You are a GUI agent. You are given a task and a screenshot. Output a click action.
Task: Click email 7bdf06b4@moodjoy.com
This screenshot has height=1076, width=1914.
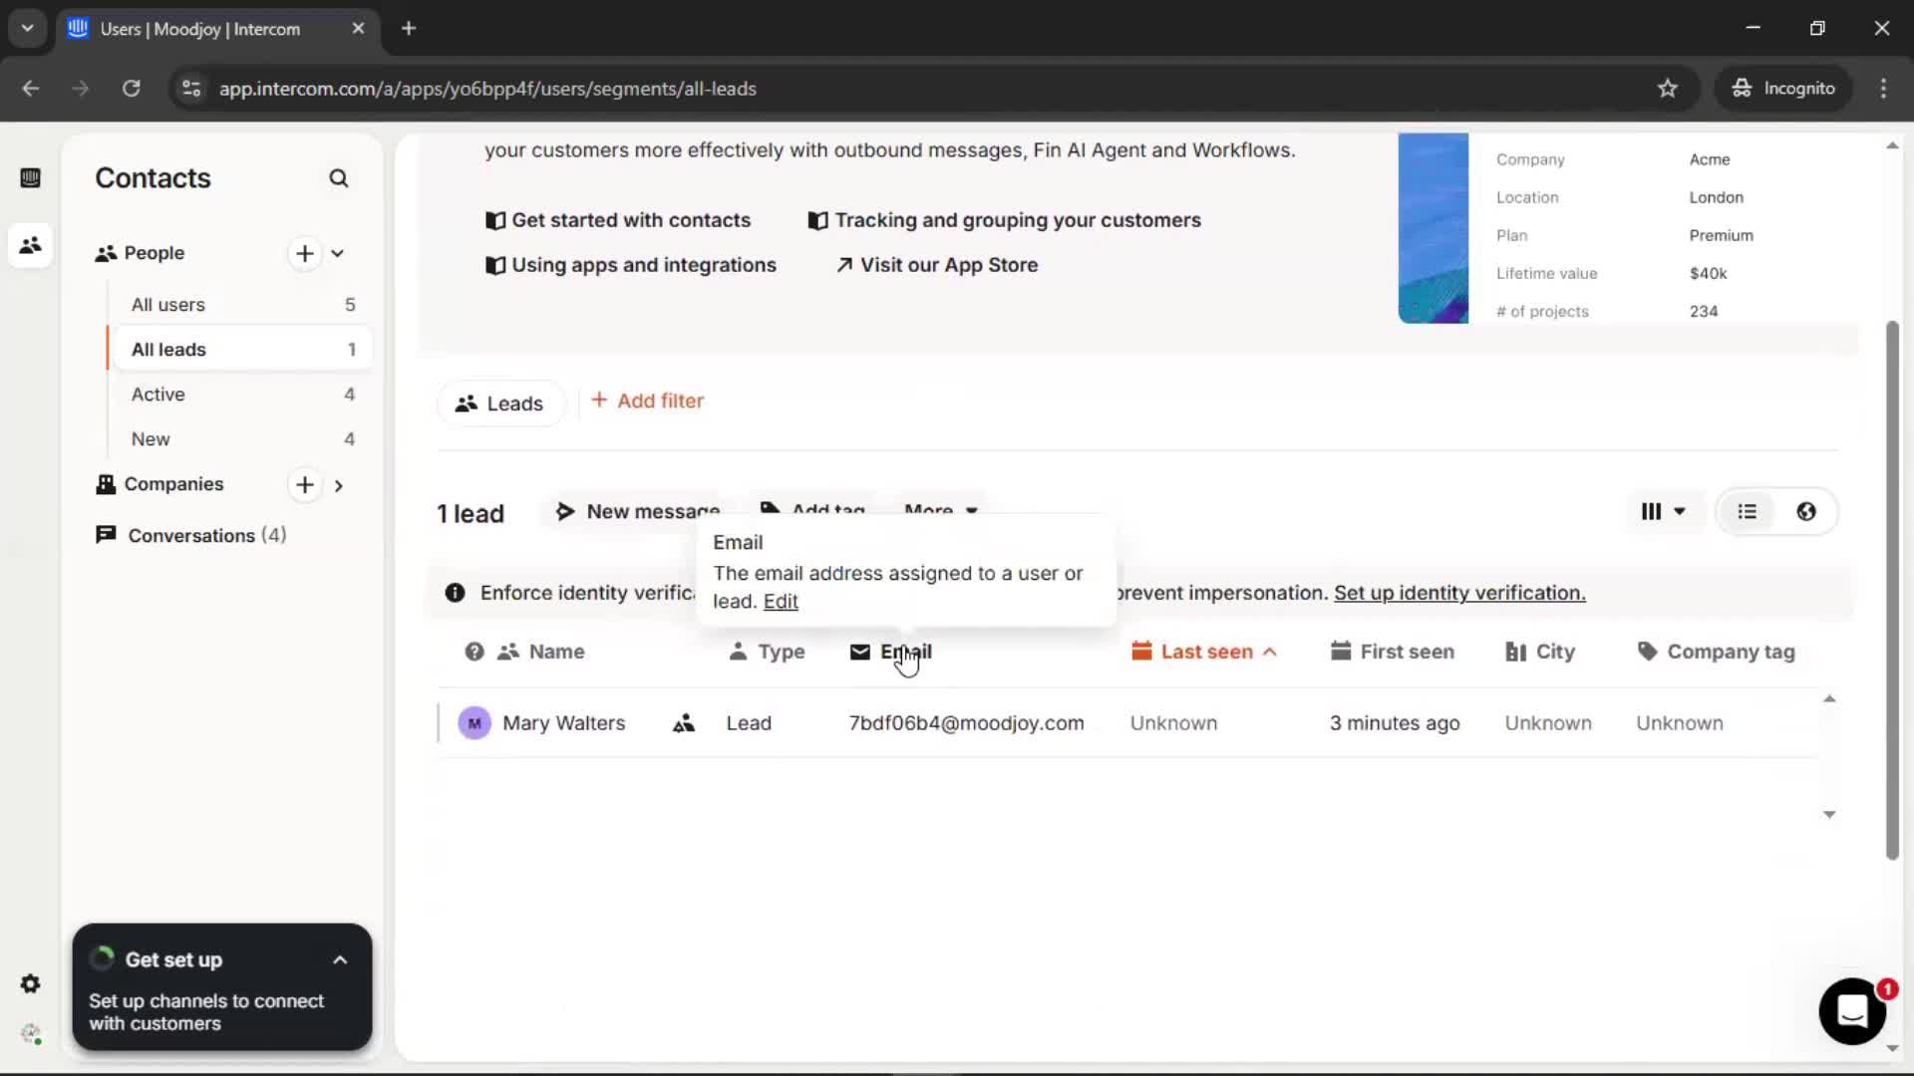966,723
